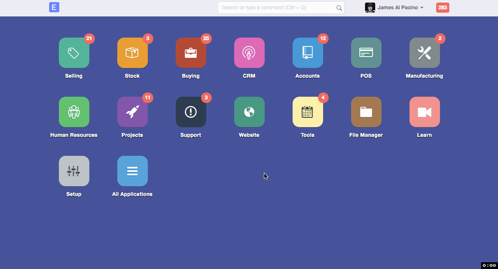The height and width of the screenshot is (269, 498).
Task: Focus the search or command field
Action: point(277,8)
